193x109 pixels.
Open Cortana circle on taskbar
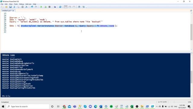click(52, 106)
